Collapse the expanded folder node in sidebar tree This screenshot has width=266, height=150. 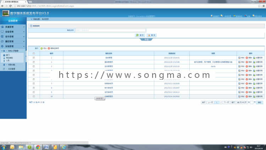[x=2, y=51]
